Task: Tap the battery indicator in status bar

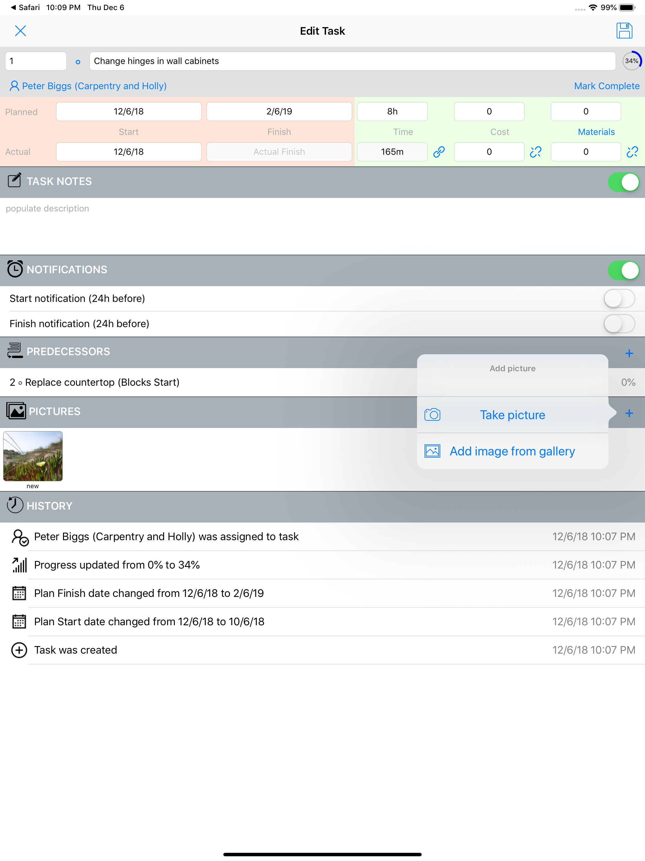Action: pos(627,7)
